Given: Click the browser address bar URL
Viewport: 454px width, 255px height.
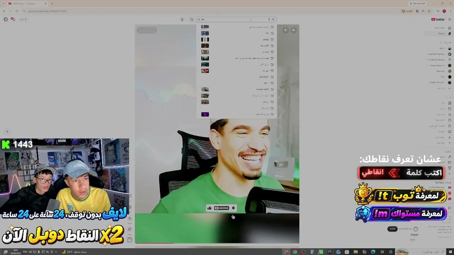Looking at the screenshot, I should 47,11.
